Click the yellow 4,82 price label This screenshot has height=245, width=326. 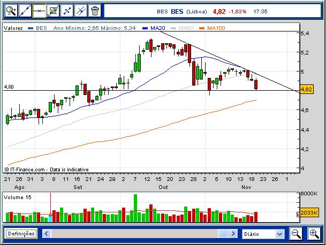click(x=306, y=90)
